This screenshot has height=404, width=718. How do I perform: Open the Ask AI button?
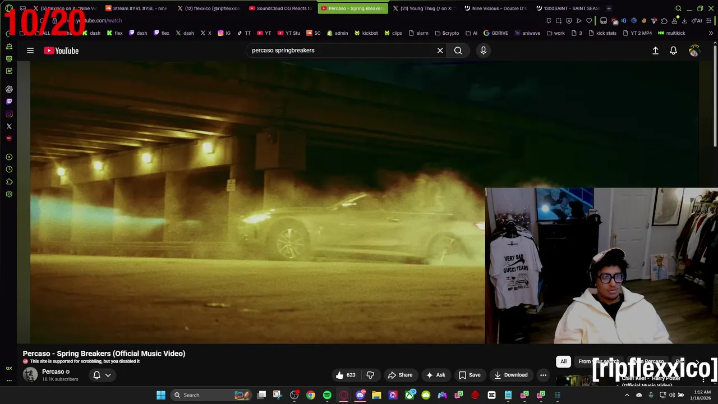(436, 375)
